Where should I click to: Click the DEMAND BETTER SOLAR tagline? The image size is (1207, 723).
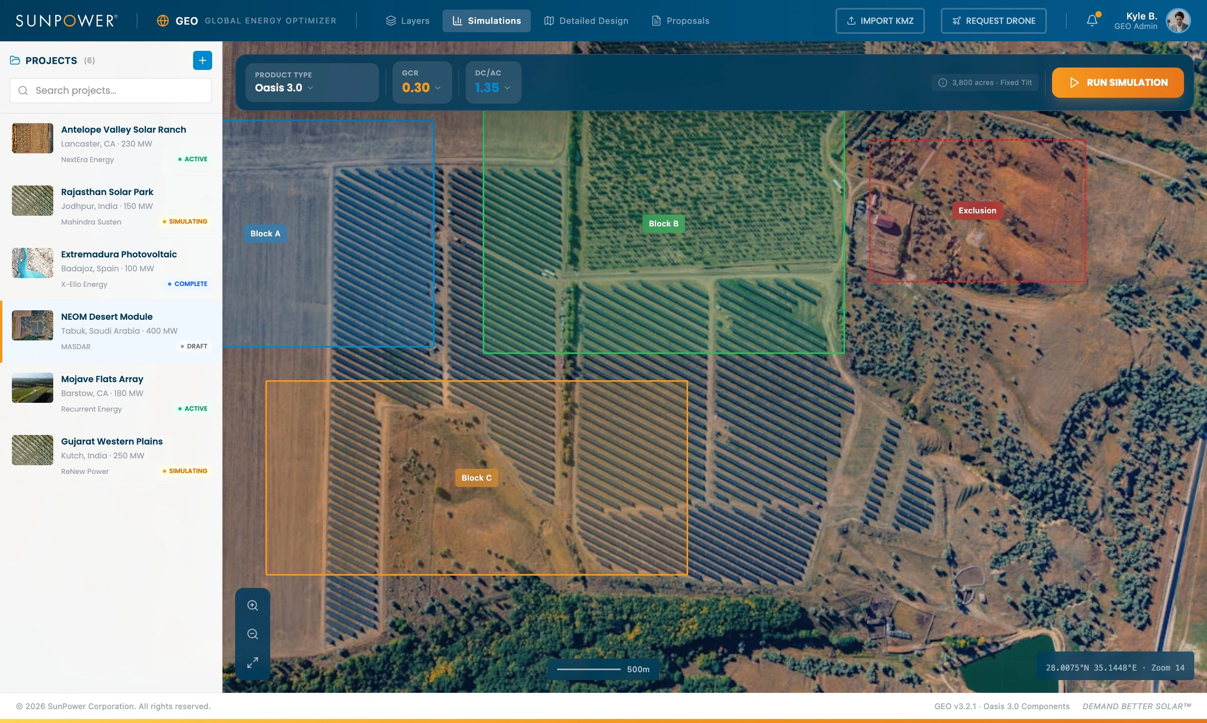pos(1136,706)
